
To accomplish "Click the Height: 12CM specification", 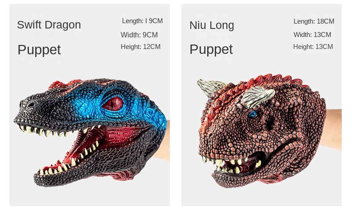I will coord(140,47).
